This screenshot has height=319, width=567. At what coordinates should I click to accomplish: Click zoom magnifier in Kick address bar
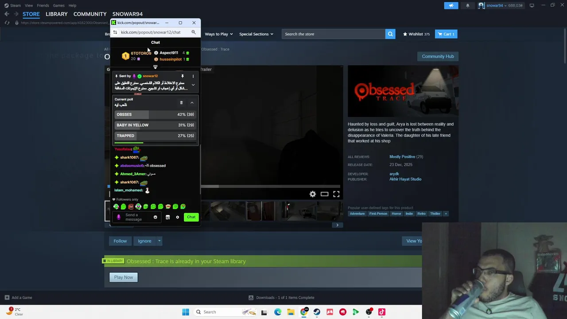click(194, 32)
